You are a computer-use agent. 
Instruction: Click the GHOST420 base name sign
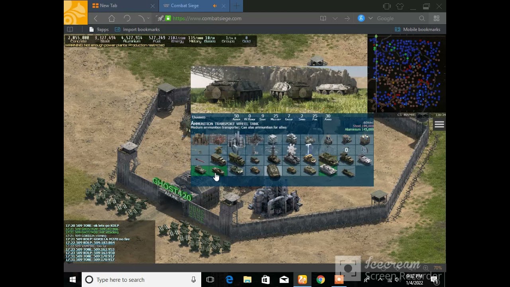[x=172, y=189]
